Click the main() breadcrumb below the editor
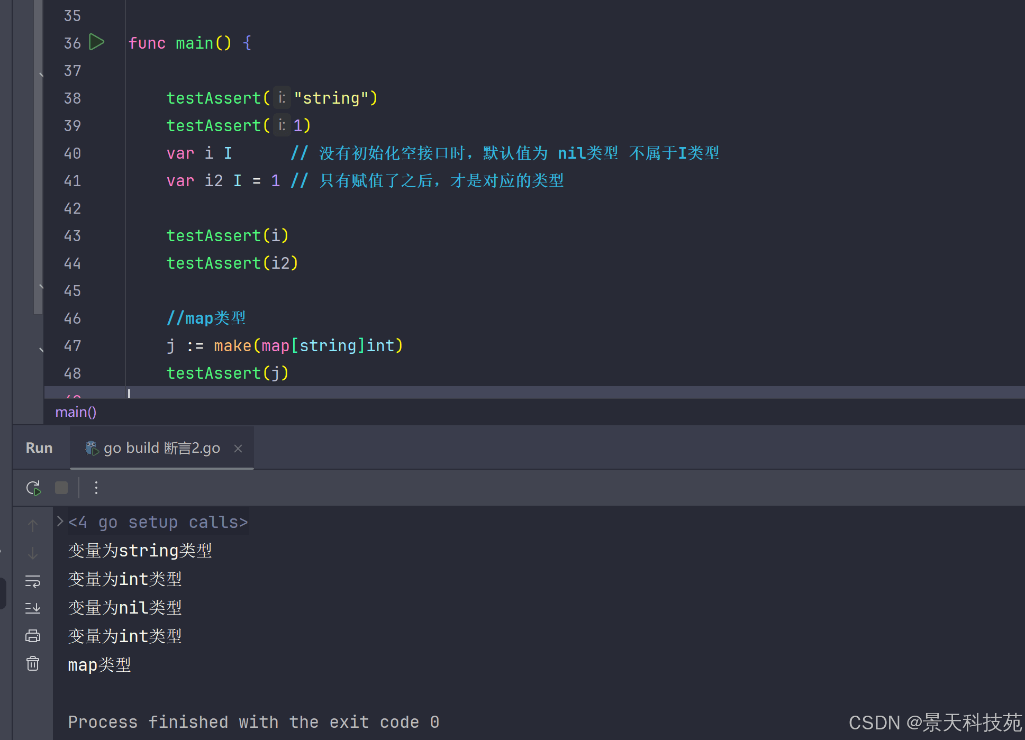The image size is (1025, 740). [x=76, y=412]
